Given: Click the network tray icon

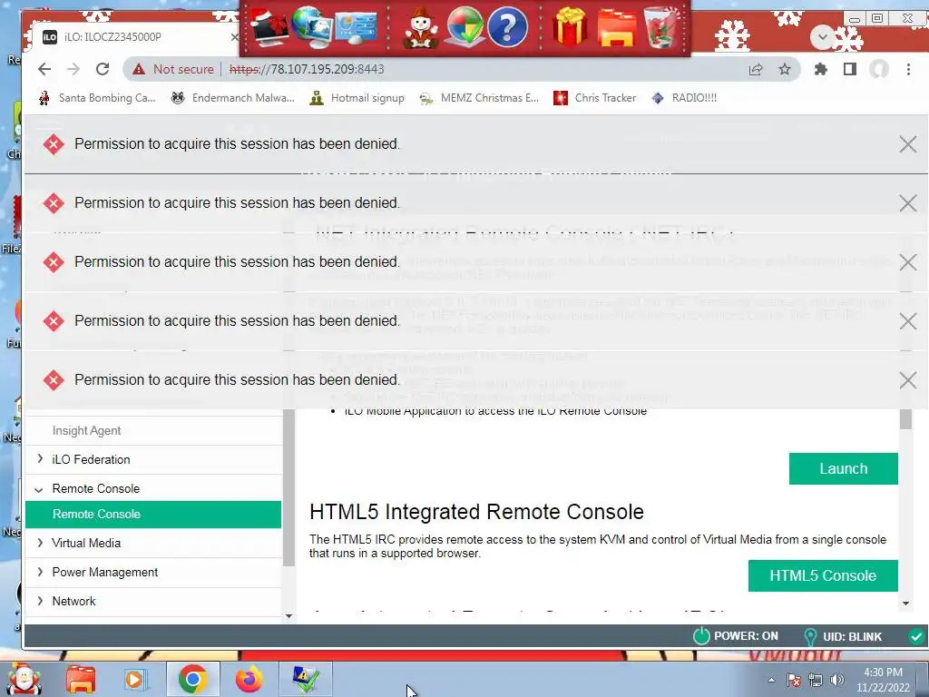Looking at the screenshot, I should point(816,680).
